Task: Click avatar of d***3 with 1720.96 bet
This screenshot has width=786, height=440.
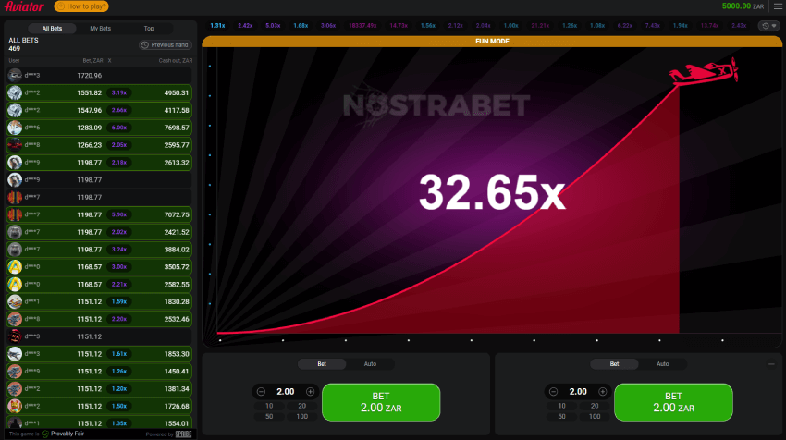Action: click(15, 76)
